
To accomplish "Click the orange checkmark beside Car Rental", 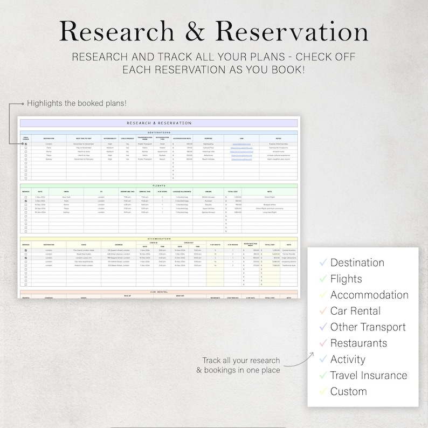I will tap(323, 311).
